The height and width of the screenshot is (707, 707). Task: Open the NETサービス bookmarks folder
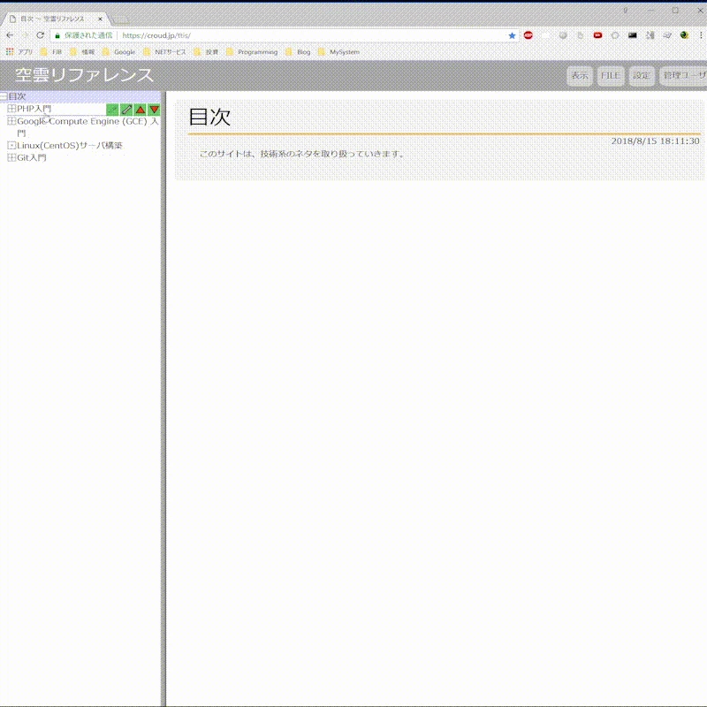(x=164, y=52)
